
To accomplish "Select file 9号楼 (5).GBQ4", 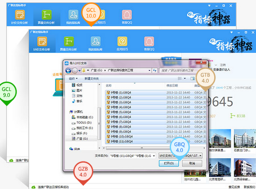I will pyautogui.click(x=156, y=112).
